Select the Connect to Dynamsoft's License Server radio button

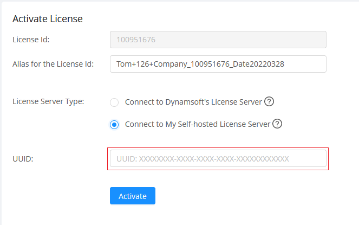(x=114, y=102)
